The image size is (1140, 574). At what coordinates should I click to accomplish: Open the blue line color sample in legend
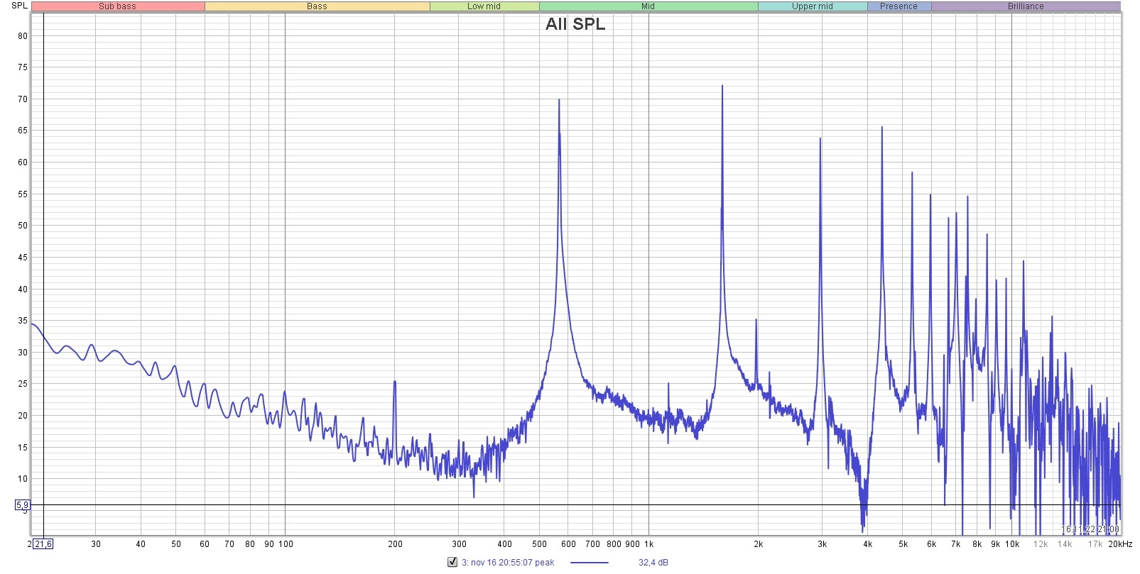point(590,563)
